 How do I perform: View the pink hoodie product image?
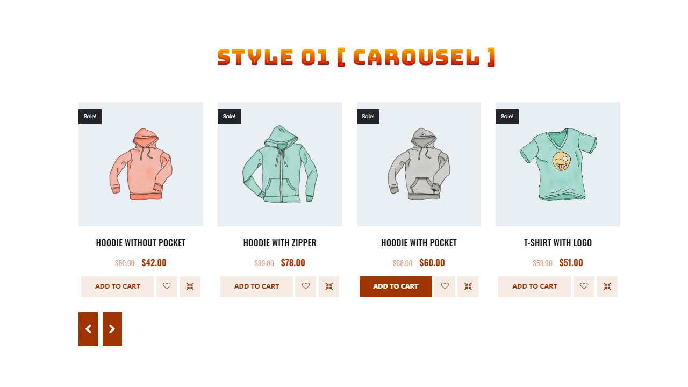point(141,164)
